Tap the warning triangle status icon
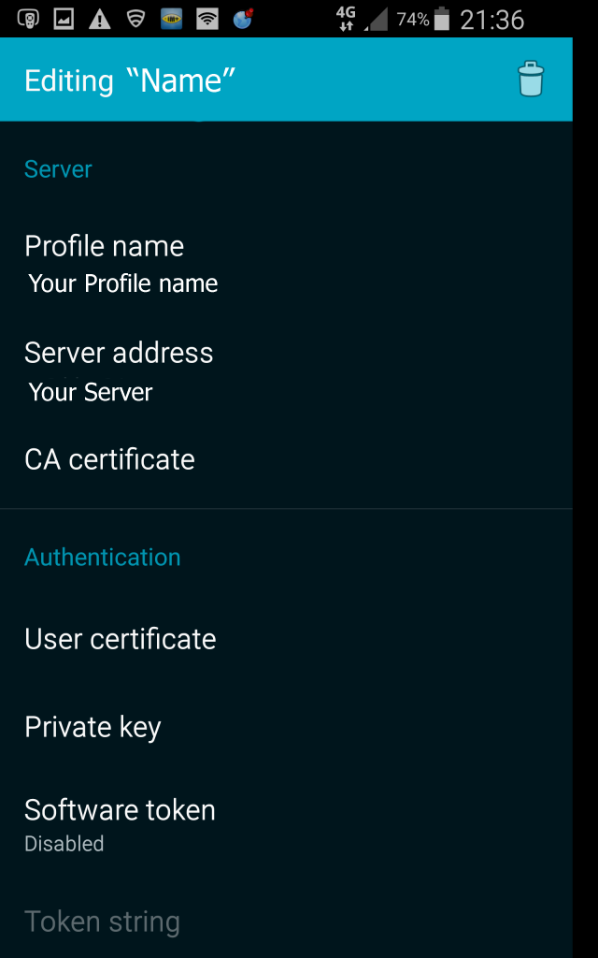 pos(99,19)
